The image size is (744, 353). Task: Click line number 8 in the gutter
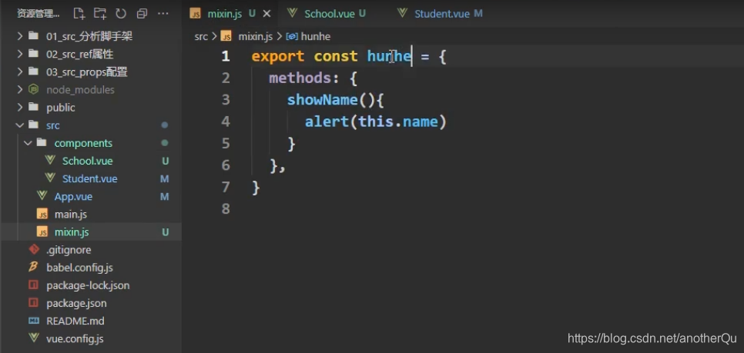[x=226, y=208]
